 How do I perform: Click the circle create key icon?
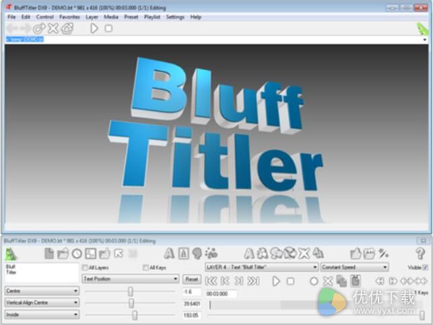pyautogui.click(x=314, y=281)
